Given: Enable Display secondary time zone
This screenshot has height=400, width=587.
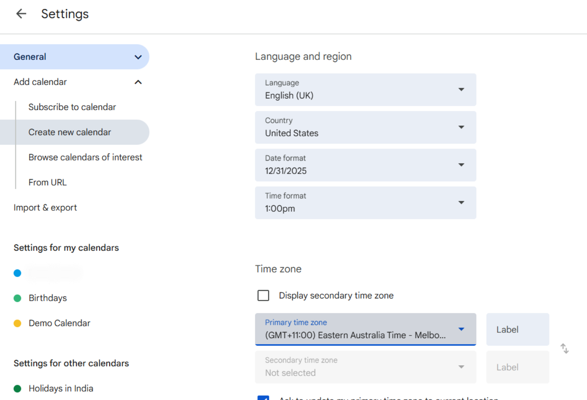Looking at the screenshot, I should click(x=263, y=295).
